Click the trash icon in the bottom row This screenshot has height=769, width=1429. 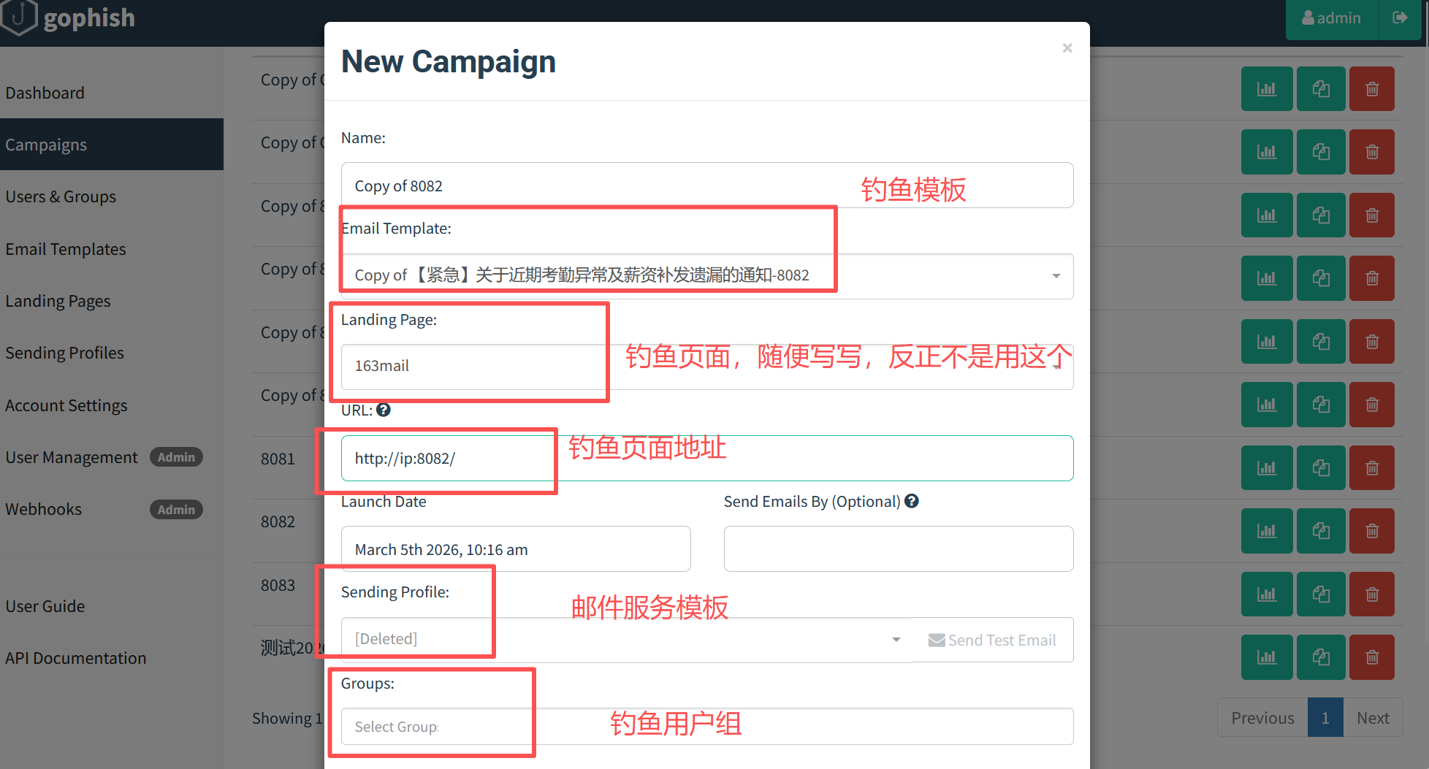(1372, 657)
